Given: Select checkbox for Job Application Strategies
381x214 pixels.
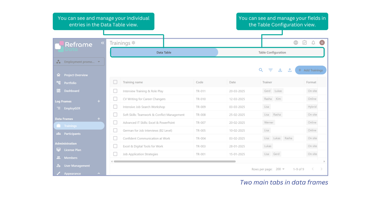Looking at the screenshot, I should point(115,154).
